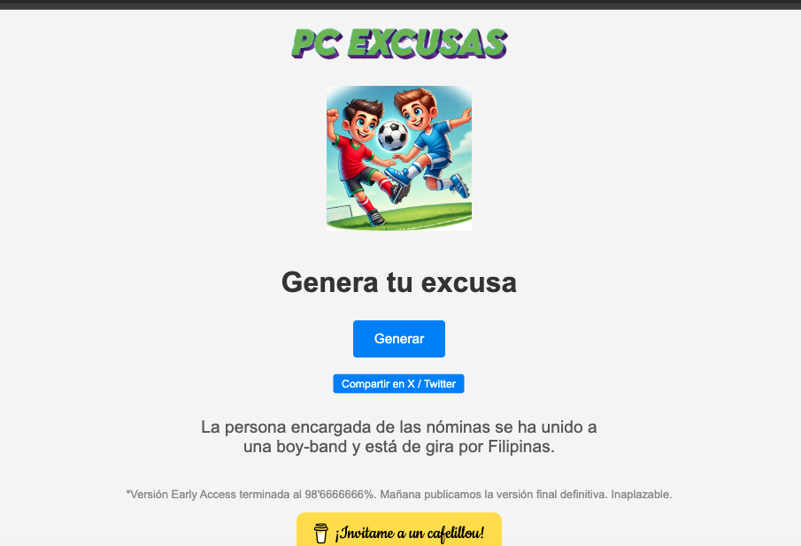The image size is (801, 546).
Task: Click the goal net in the illustration
Action: click(340, 212)
